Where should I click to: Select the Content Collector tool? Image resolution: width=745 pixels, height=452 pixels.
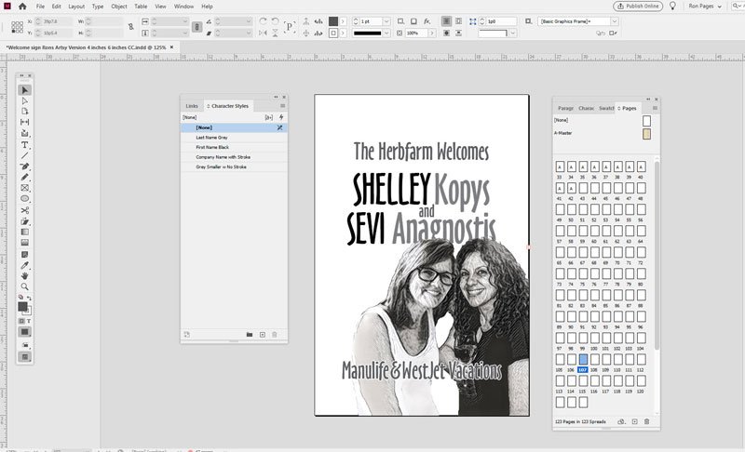25,133
